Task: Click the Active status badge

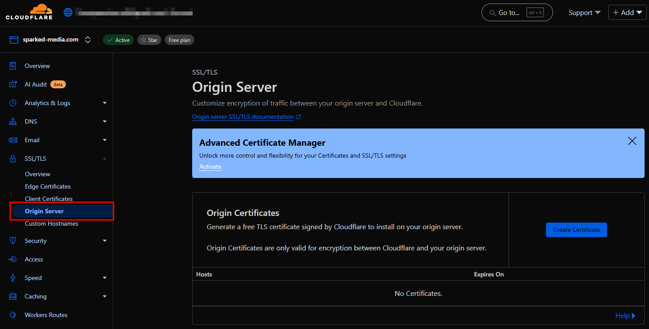Action: coord(118,40)
